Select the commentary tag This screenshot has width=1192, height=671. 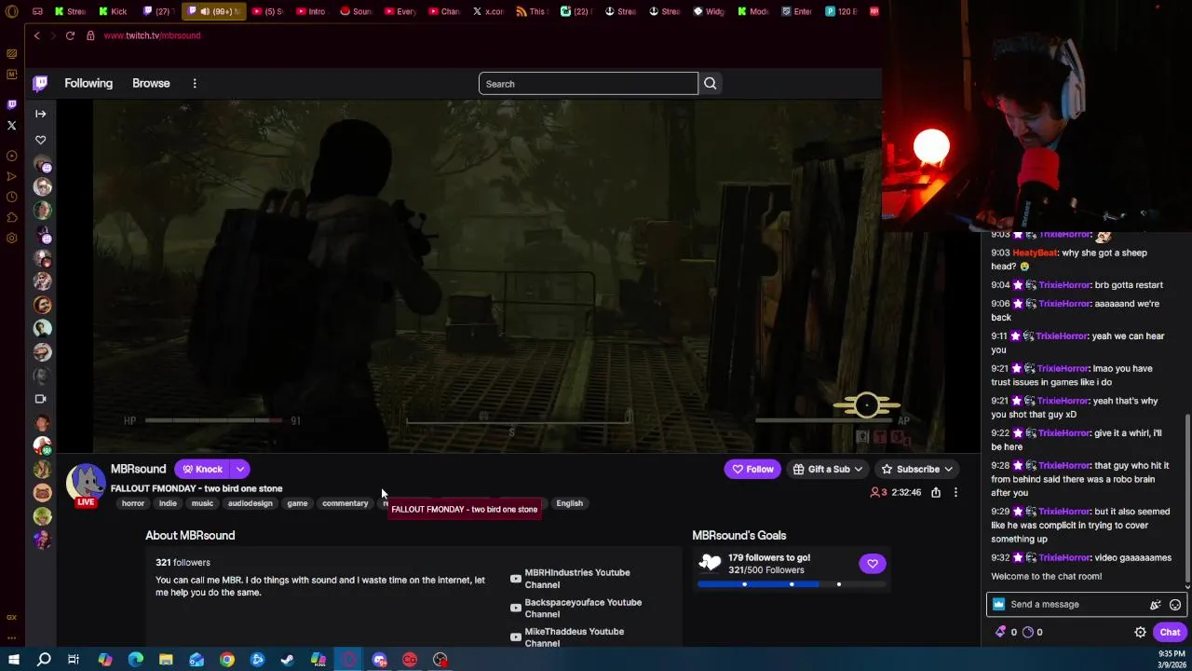[x=345, y=503]
